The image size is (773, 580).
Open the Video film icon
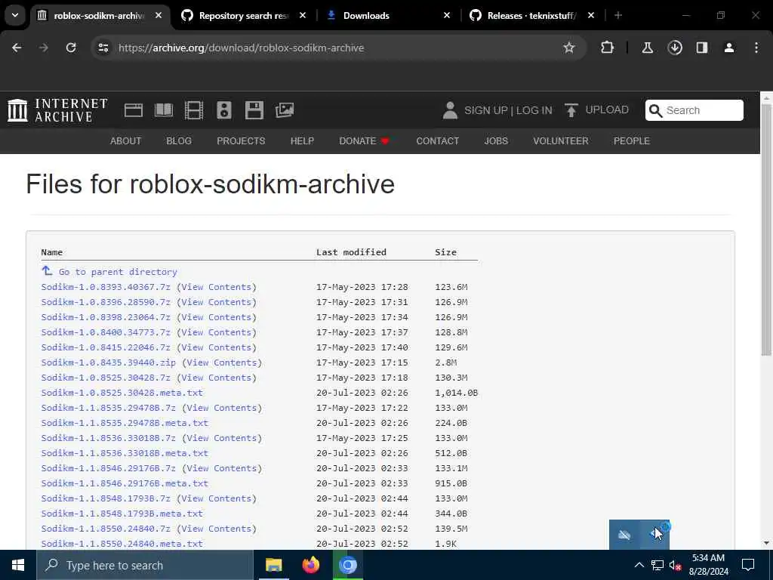194,110
